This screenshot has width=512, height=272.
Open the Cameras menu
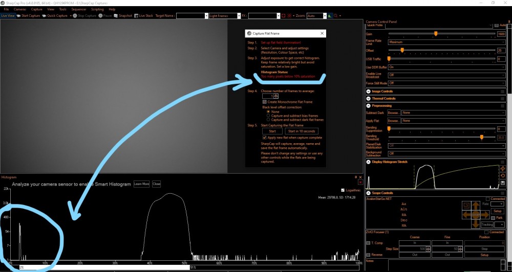point(20,9)
